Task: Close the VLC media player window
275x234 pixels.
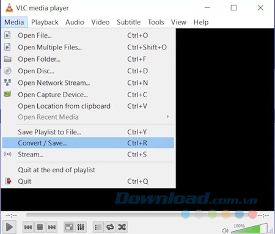Action: (x=260, y=8)
